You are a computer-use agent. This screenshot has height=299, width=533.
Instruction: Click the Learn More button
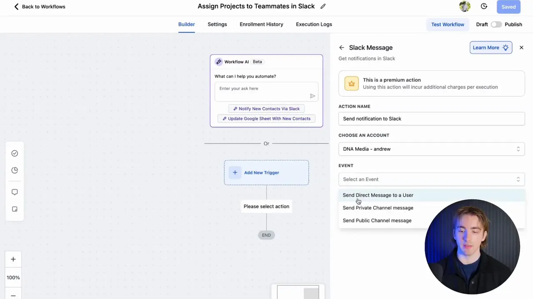[491, 48]
